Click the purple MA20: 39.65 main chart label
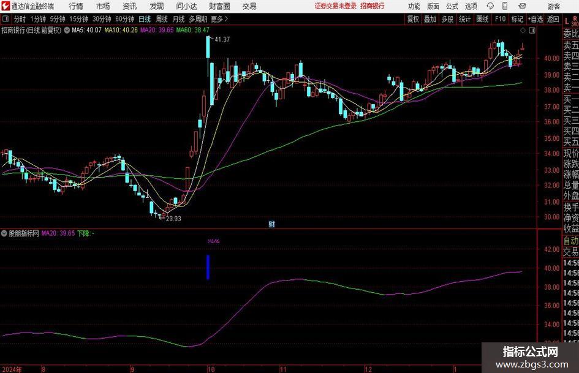Image resolution: width=579 pixels, height=373 pixels. click(157, 30)
